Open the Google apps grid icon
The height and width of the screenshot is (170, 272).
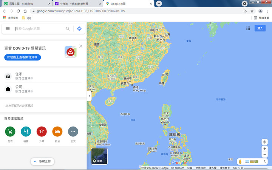248,28
